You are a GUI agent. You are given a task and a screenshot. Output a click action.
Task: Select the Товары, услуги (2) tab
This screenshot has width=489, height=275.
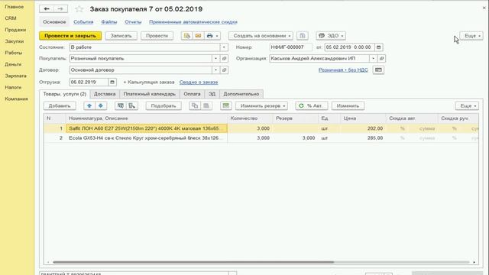point(64,94)
